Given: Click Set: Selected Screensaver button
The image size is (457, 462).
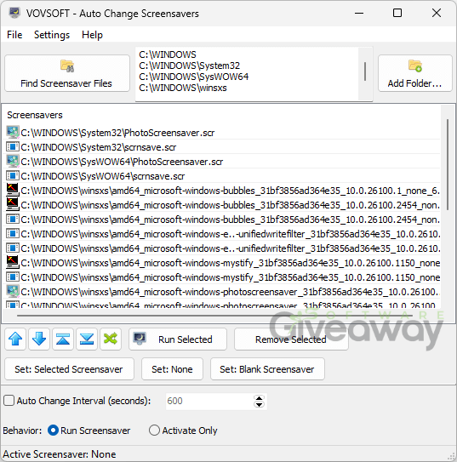Looking at the screenshot, I should tap(69, 369).
